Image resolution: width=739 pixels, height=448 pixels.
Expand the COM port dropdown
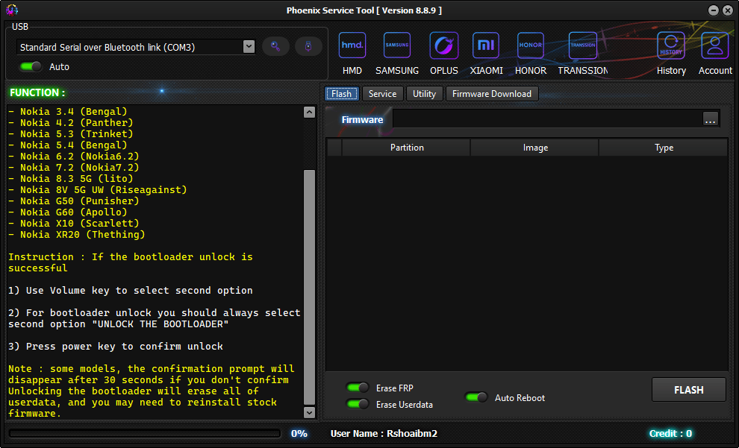coord(249,46)
